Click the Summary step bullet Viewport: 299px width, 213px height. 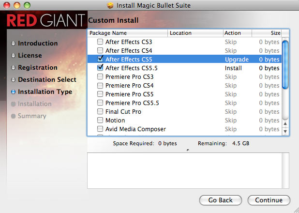[13, 116]
